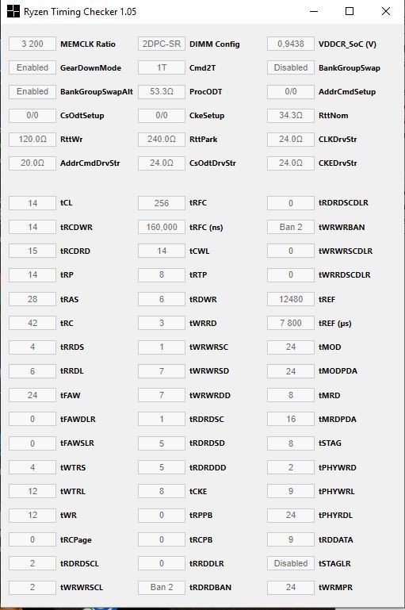Minimize the Ryzen Timing Checker window

click(x=314, y=11)
